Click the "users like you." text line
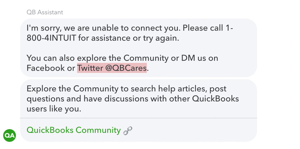 point(54,109)
